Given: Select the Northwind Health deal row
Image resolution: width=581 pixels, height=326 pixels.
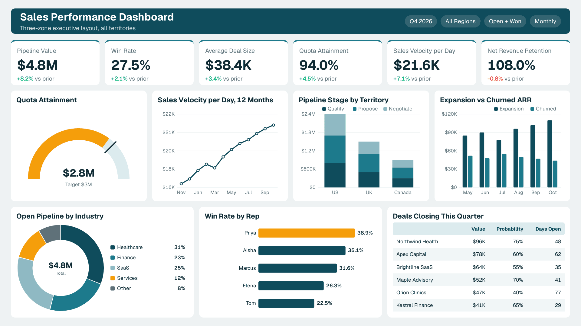Looking at the screenshot, I should (x=478, y=242).
